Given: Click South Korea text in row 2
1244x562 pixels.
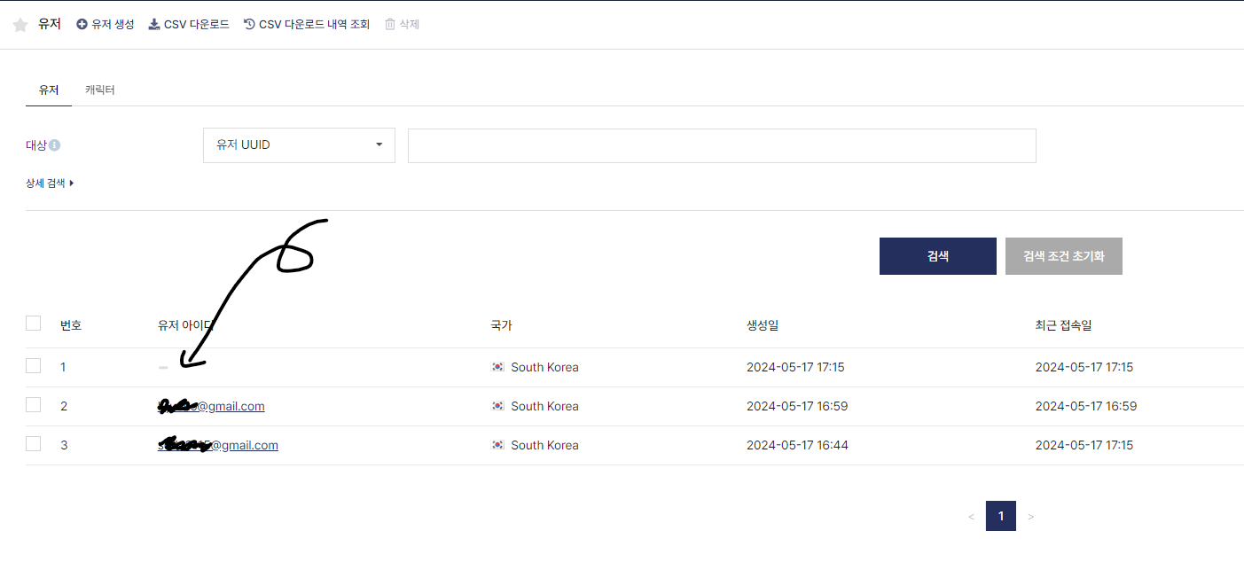Looking at the screenshot, I should (x=544, y=406).
